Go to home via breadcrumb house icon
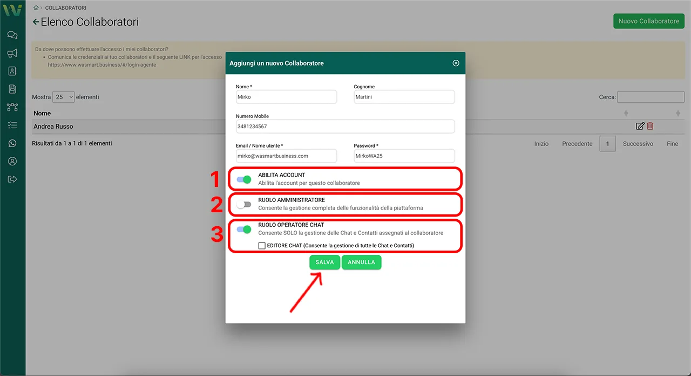691x376 pixels. pos(36,8)
